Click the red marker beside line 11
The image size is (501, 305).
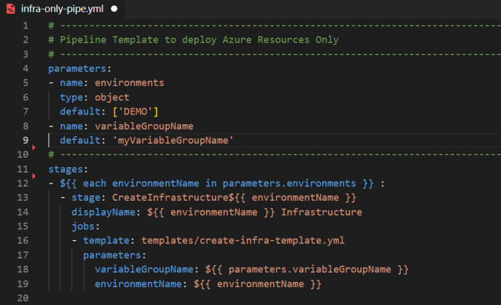(x=34, y=176)
